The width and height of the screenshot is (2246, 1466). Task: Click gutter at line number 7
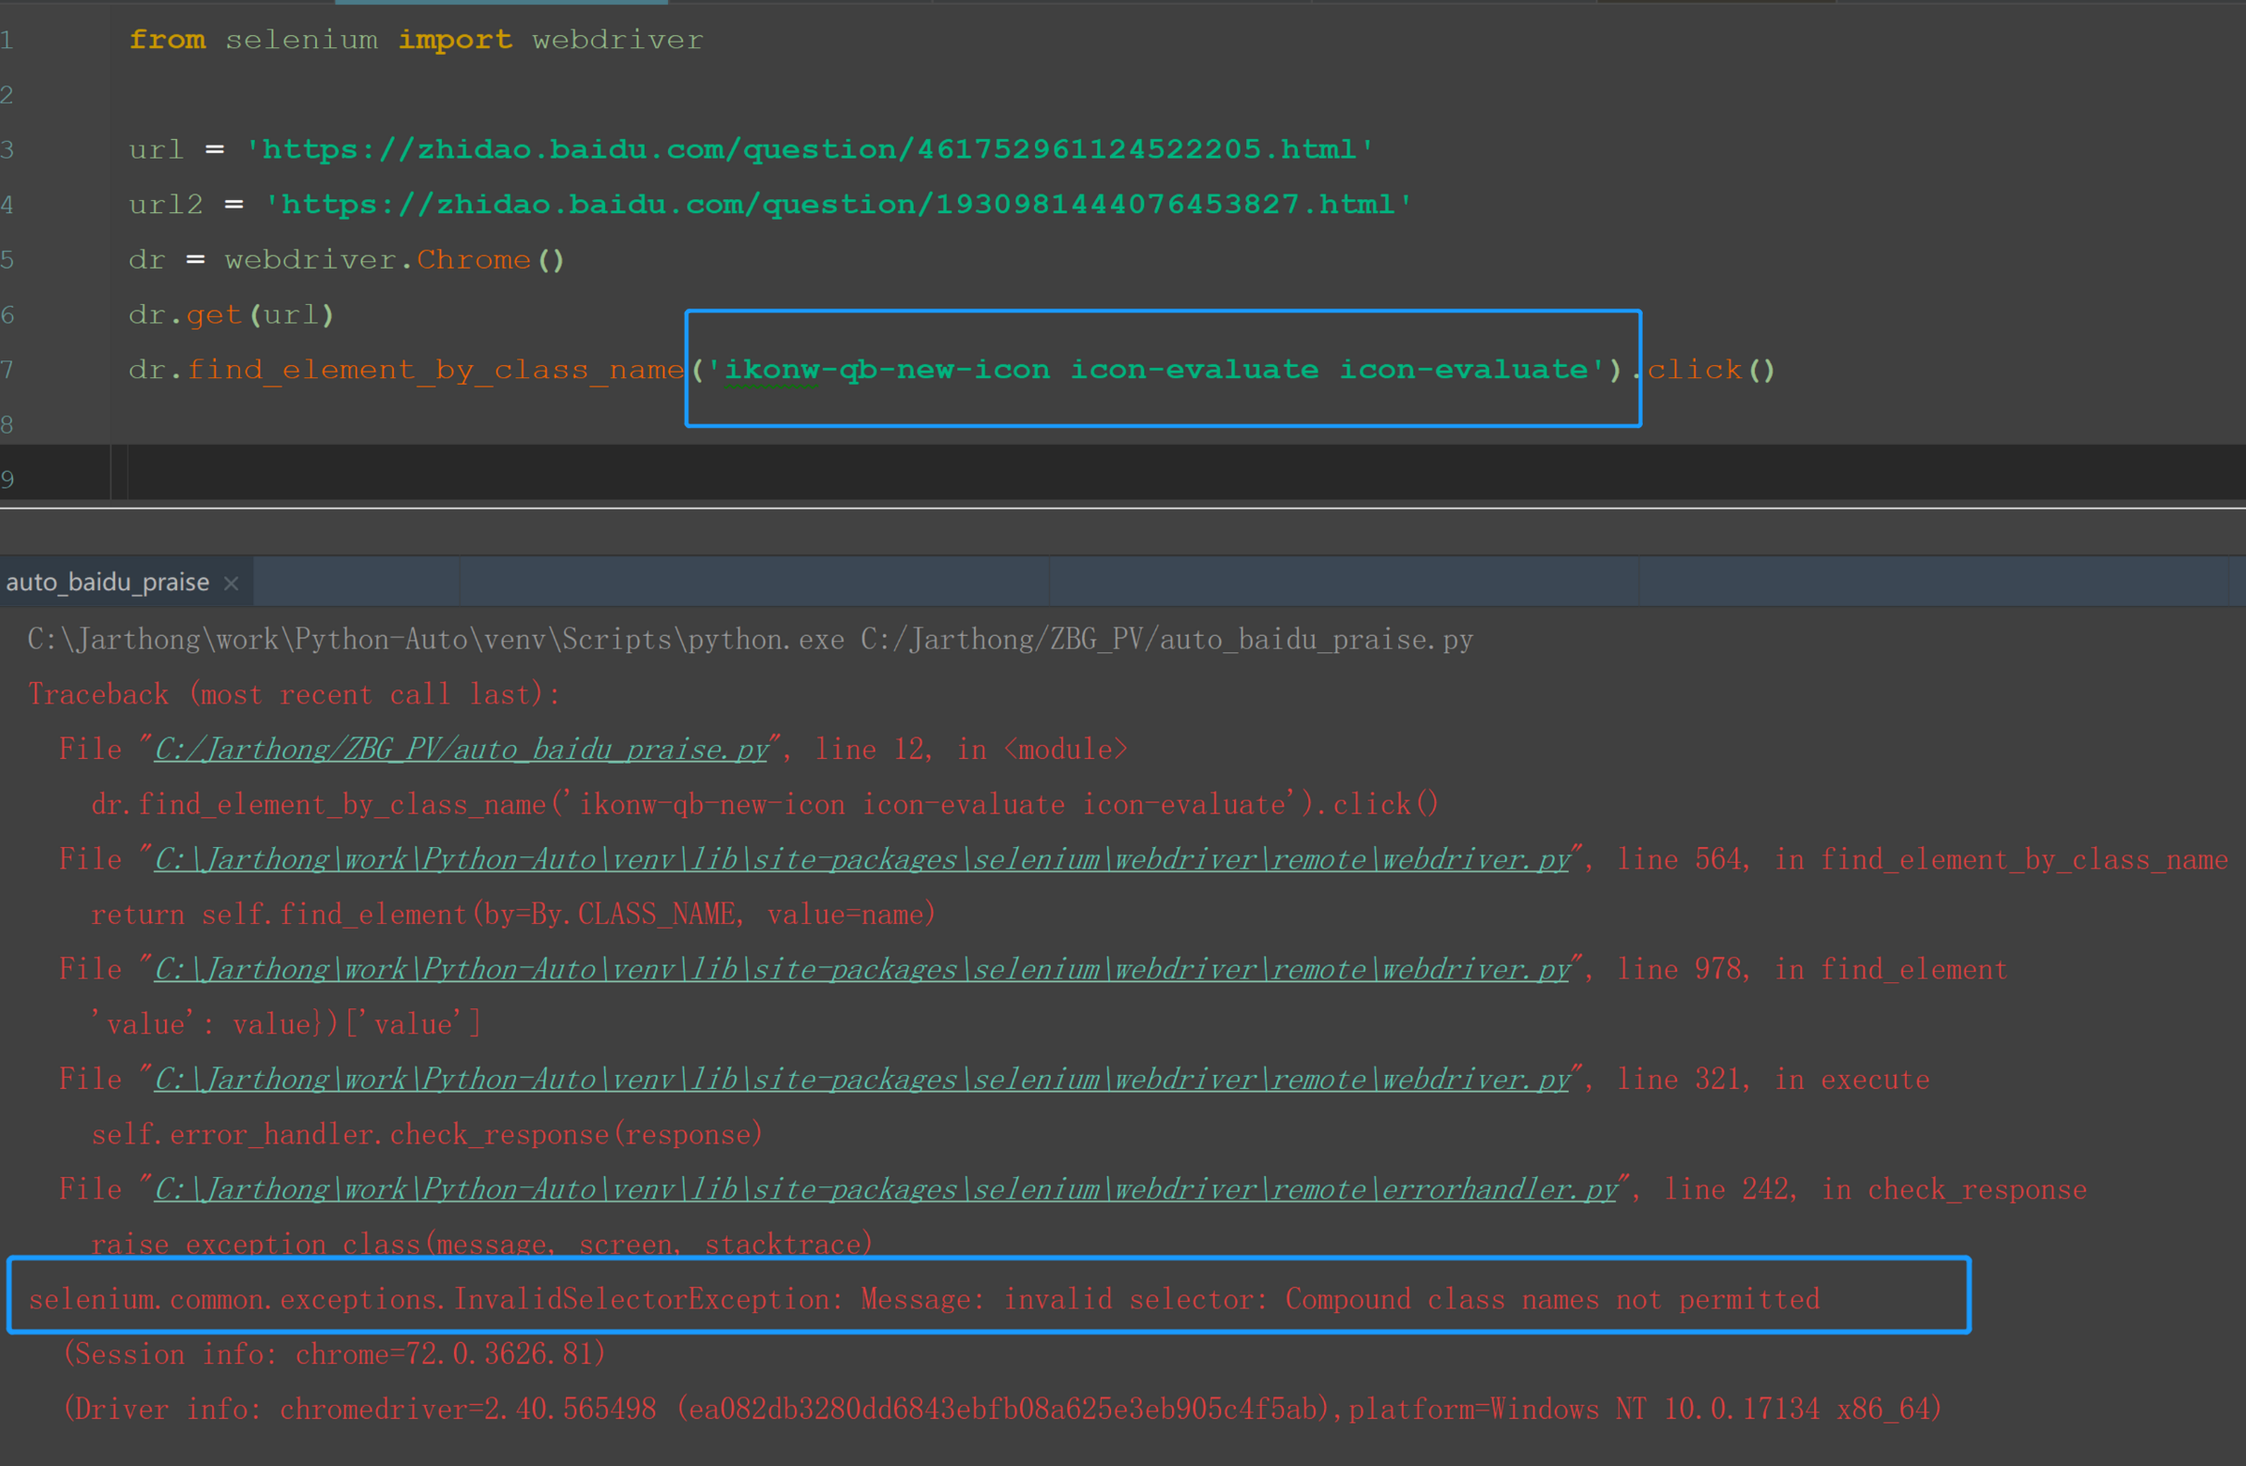[7, 369]
